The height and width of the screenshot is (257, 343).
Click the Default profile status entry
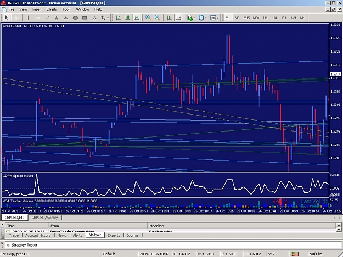pos(109,254)
